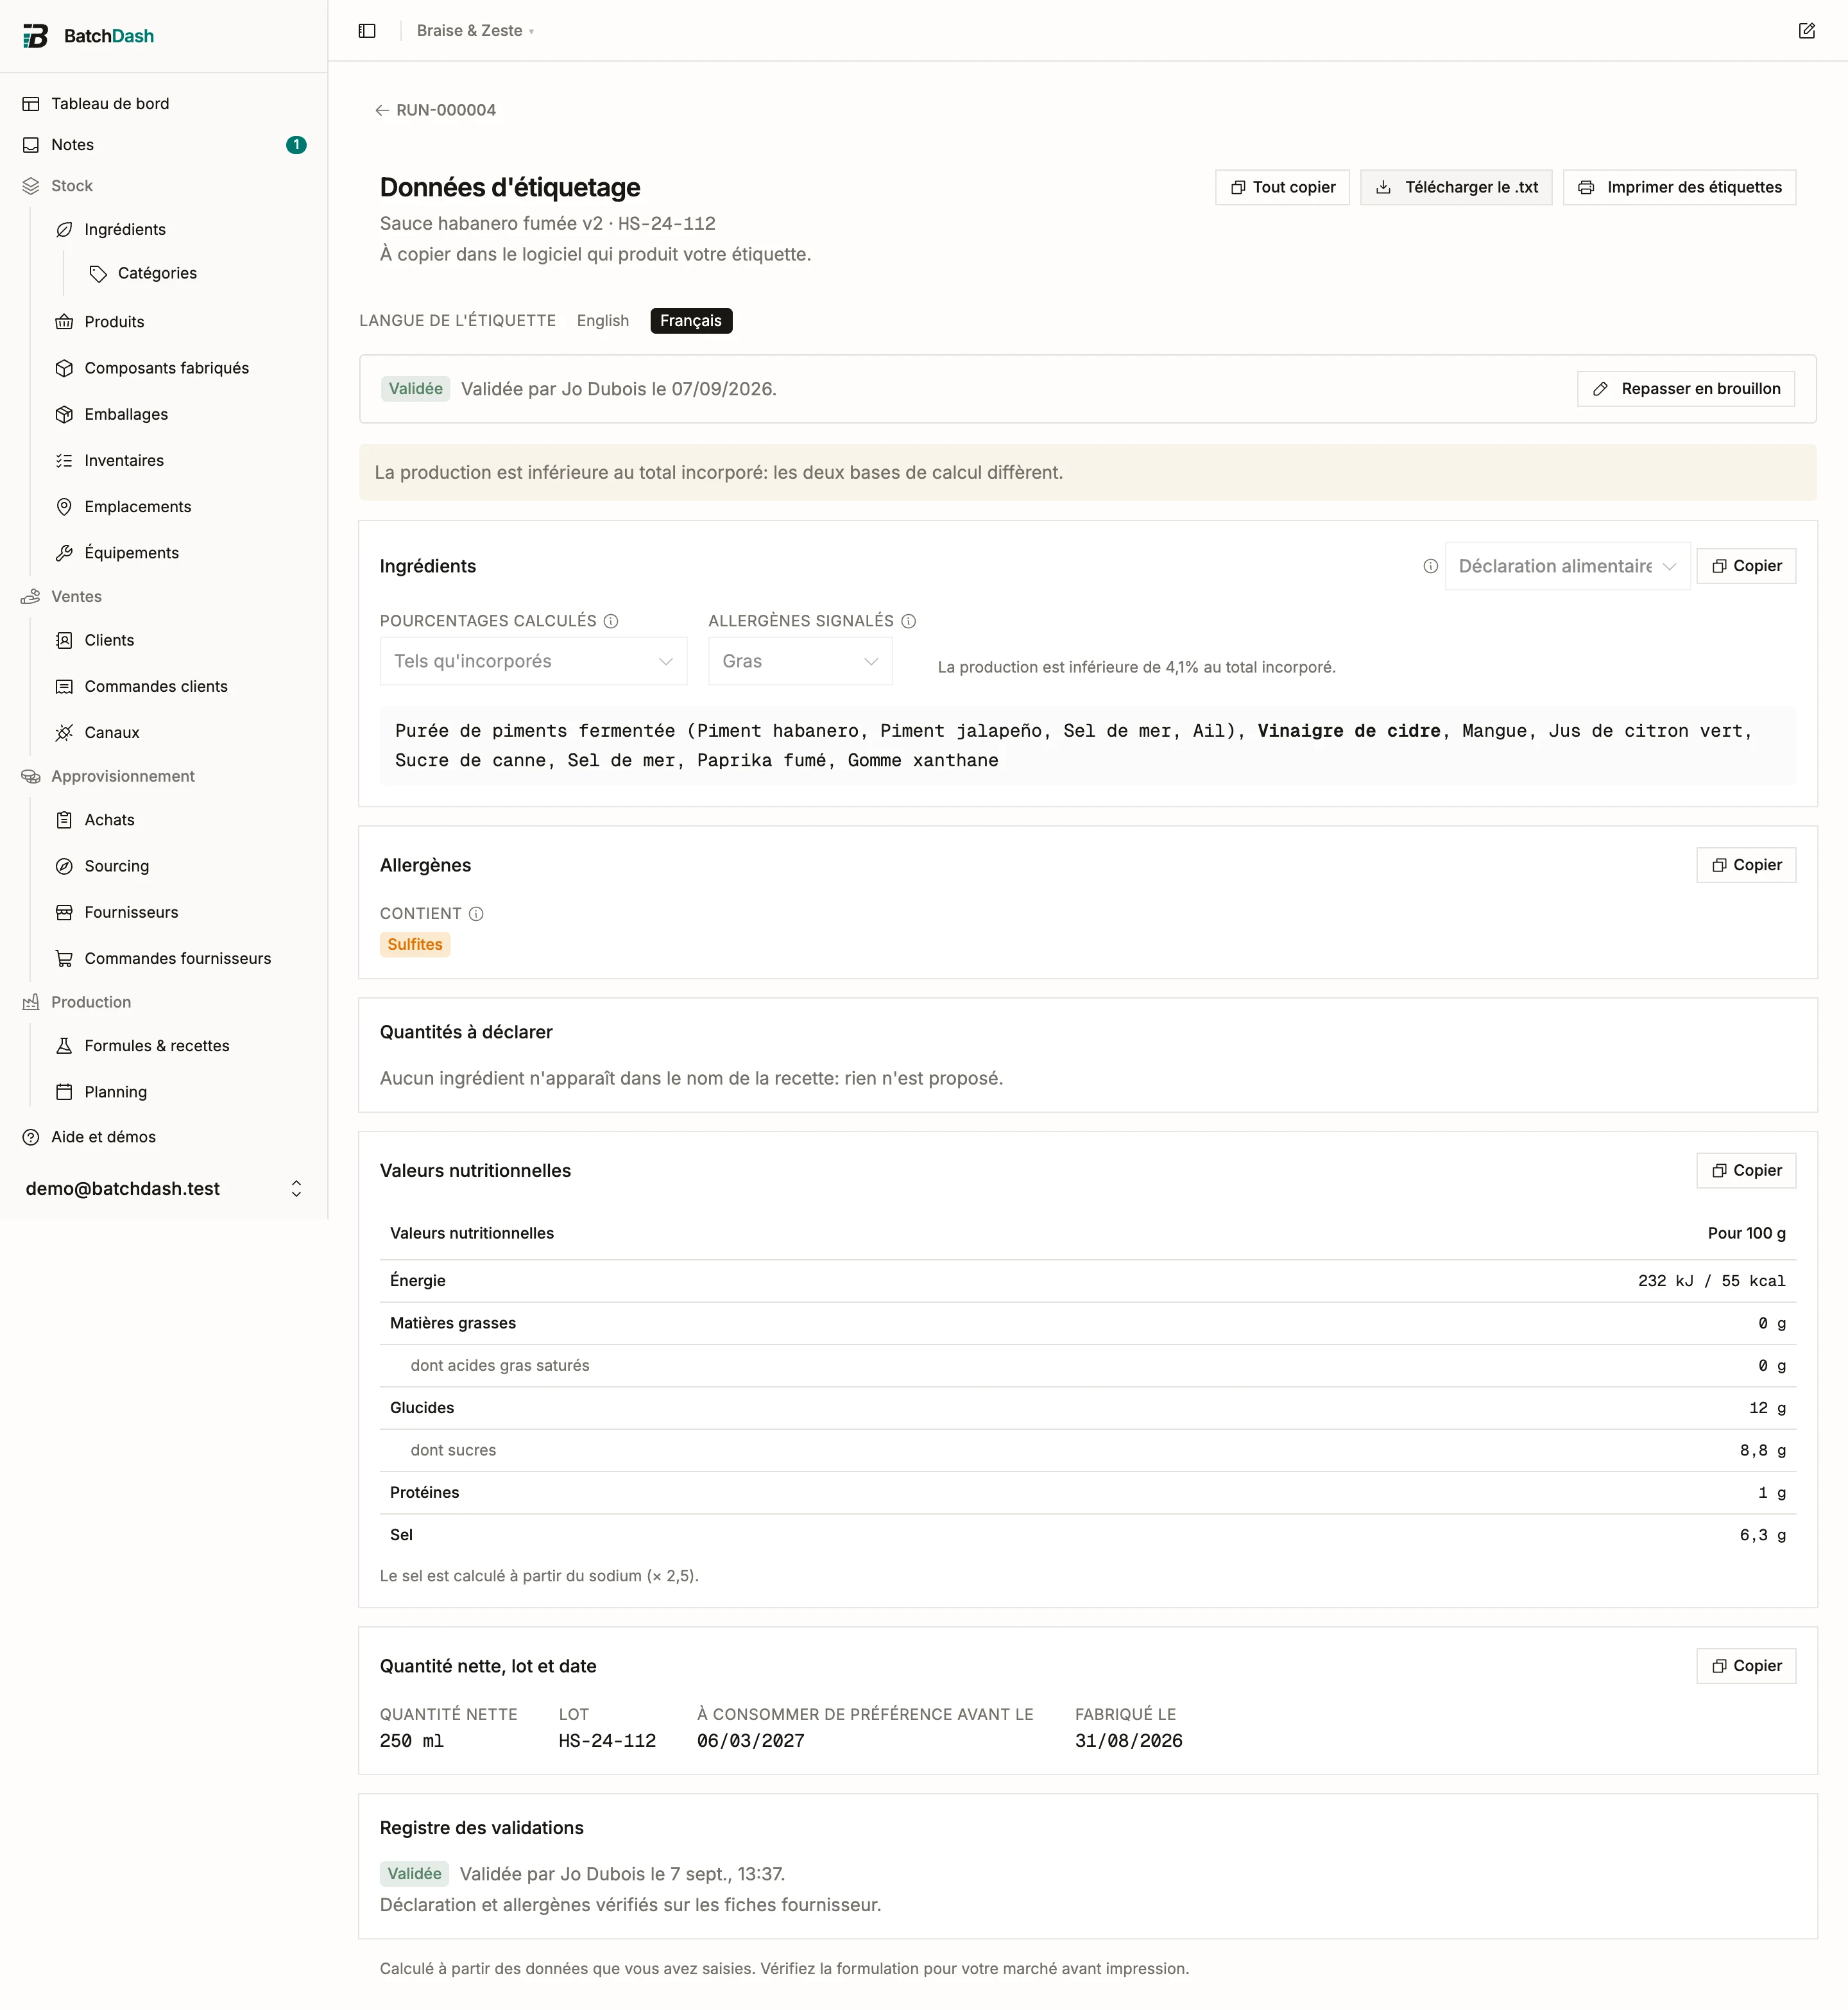The height and width of the screenshot is (2010, 1848).
Task: Toggle the sidebar panel icon
Action: coord(367,31)
